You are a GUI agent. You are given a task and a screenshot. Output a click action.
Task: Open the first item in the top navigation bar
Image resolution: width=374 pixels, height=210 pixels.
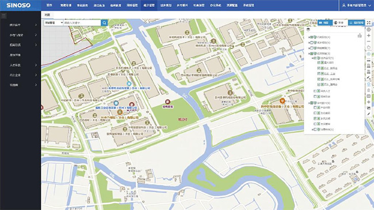click(x=49, y=5)
